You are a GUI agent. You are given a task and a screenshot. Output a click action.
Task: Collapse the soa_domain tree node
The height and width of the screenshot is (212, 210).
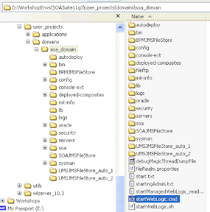pyautogui.click(x=37, y=49)
